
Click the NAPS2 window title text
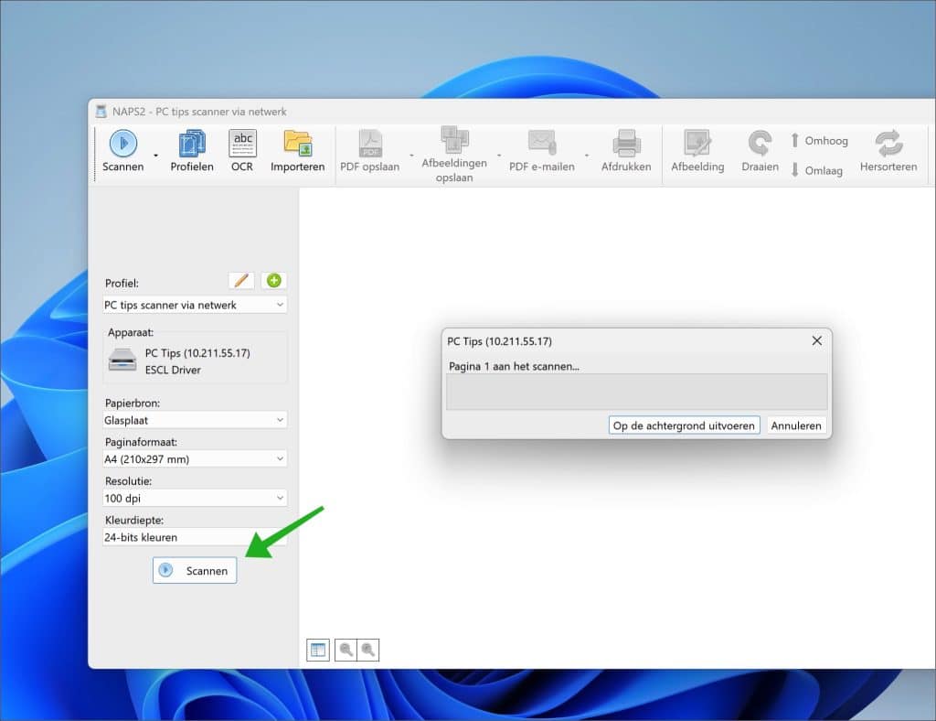tap(199, 112)
